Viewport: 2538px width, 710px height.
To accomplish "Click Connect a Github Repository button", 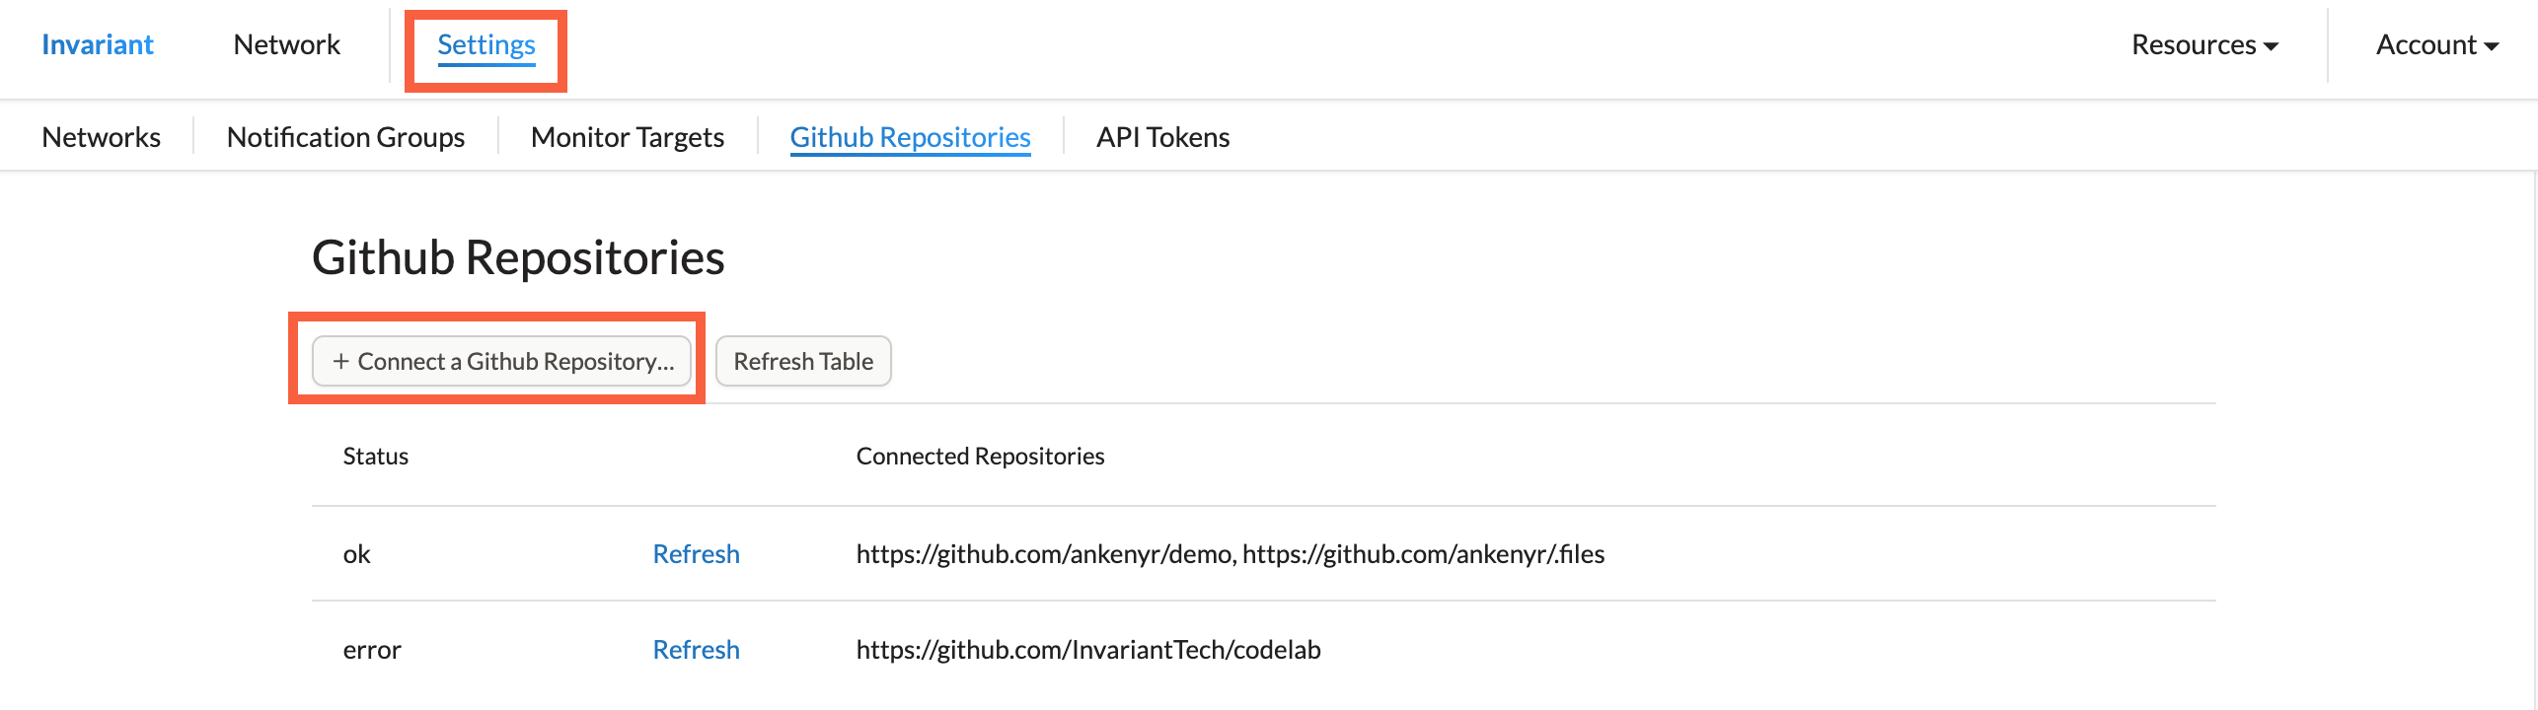I will tap(501, 361).
